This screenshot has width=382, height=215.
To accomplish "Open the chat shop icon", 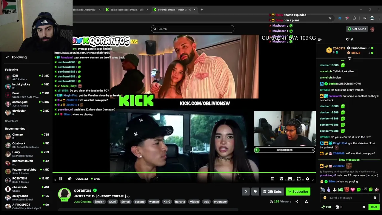I will [337, 207].
